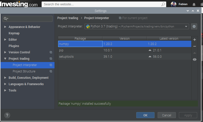
Task: Focus the settings search field
Action: [27, 19]
